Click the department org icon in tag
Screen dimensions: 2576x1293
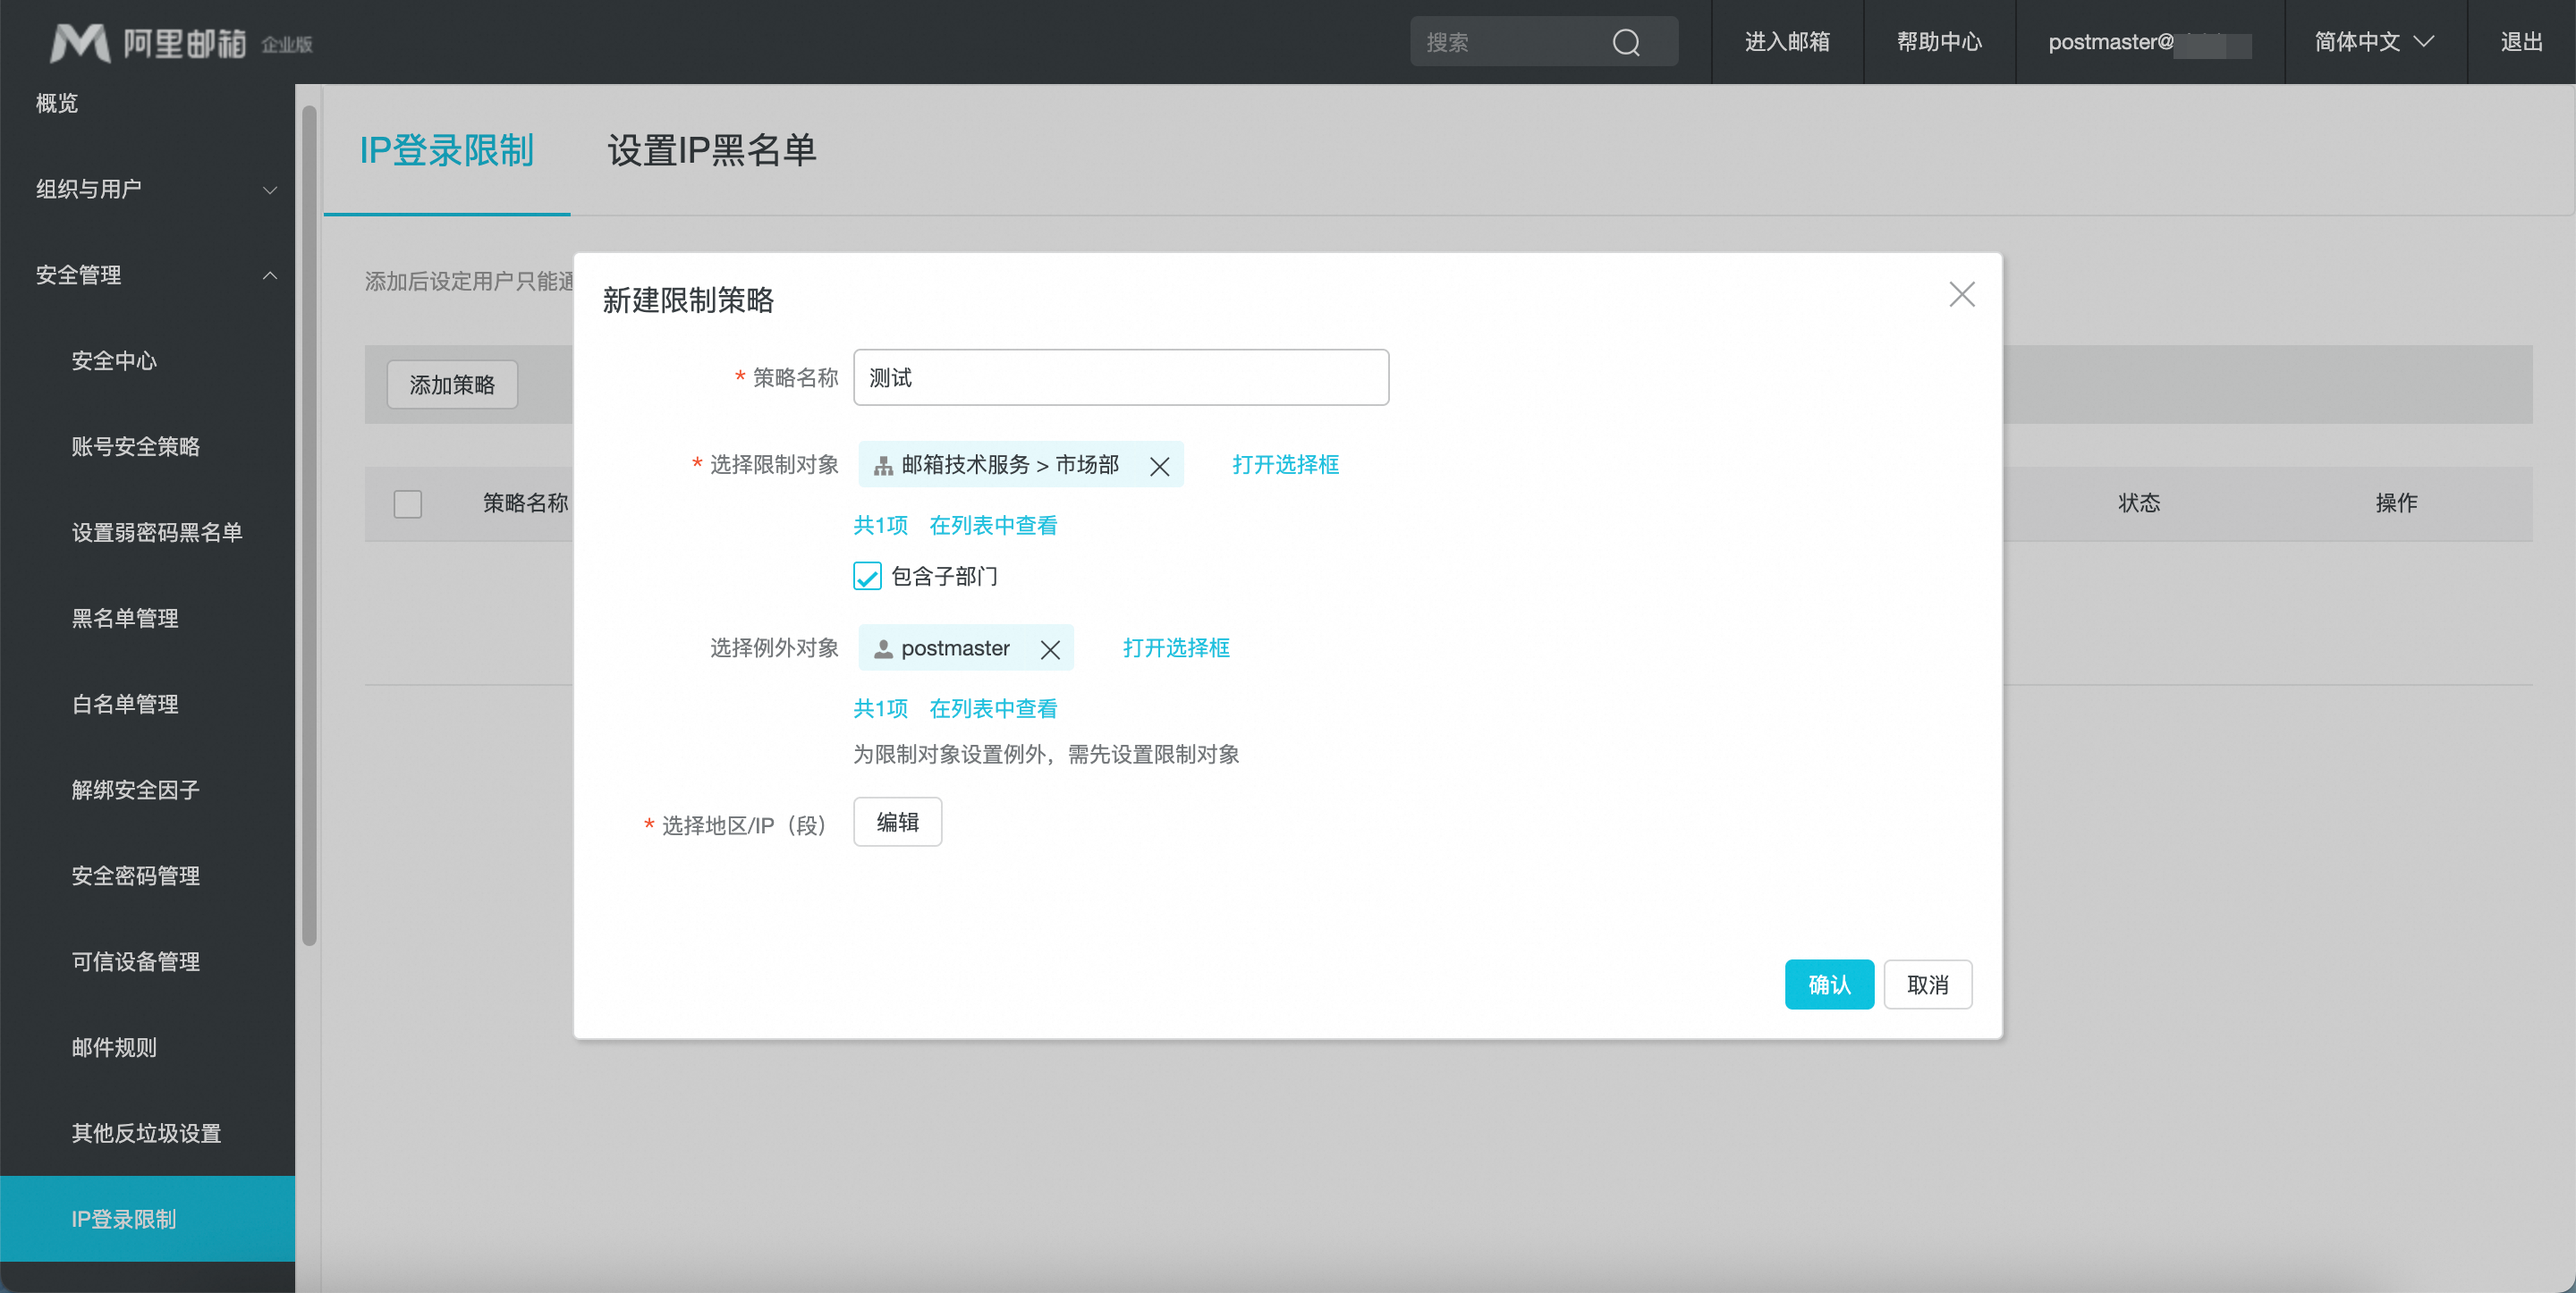[x=883, y=466]
